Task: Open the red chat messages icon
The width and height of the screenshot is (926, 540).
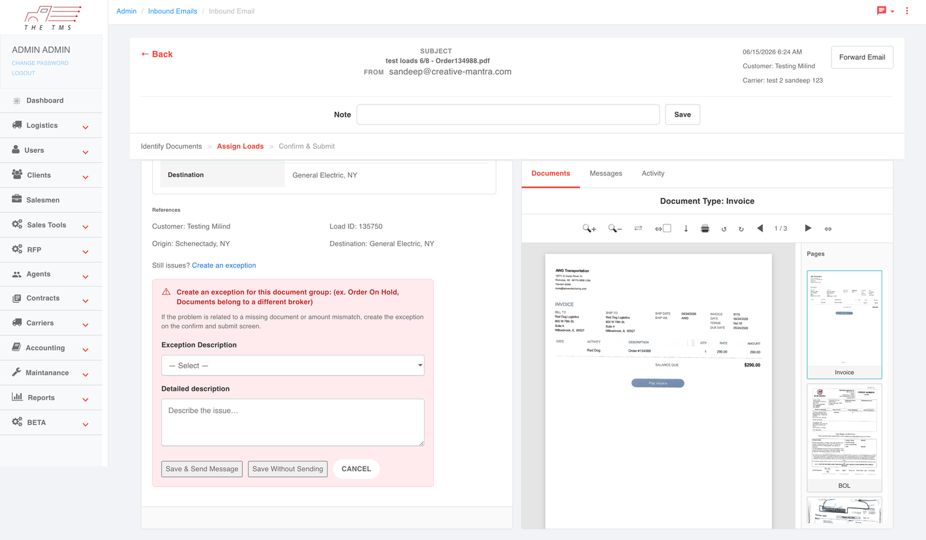Action: coord(882,11)
